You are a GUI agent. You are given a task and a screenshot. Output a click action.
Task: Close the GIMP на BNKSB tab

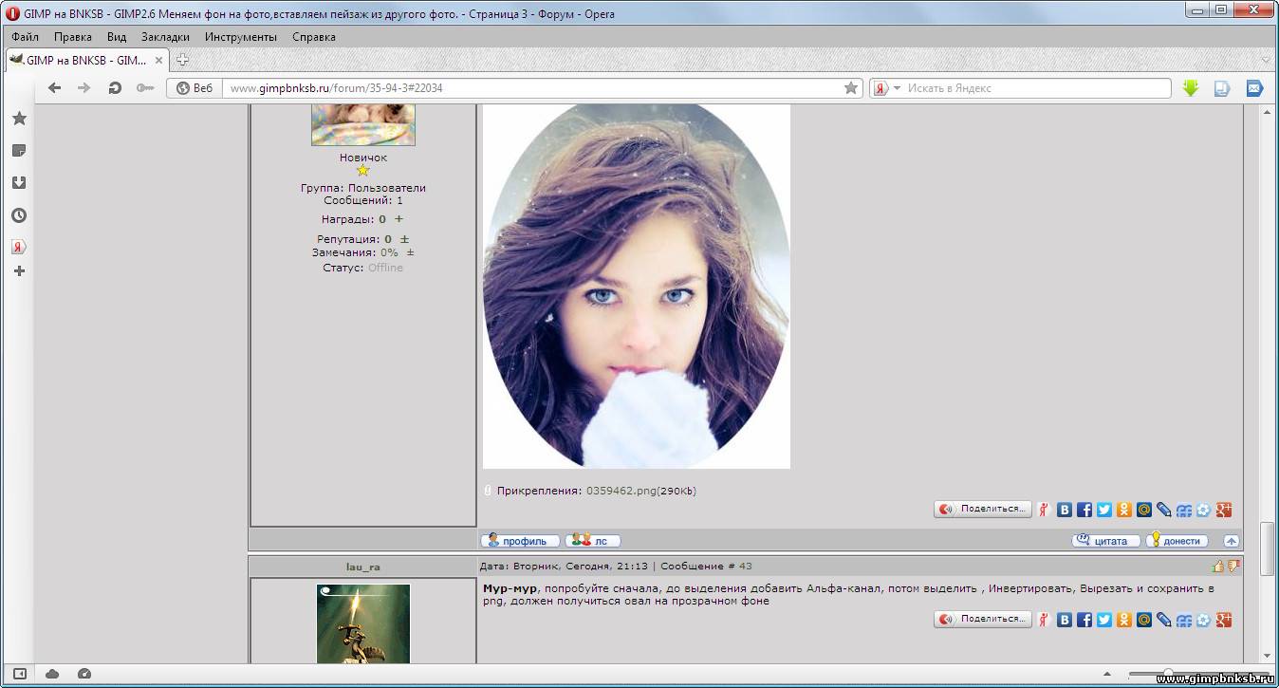(x=159, y=60)
